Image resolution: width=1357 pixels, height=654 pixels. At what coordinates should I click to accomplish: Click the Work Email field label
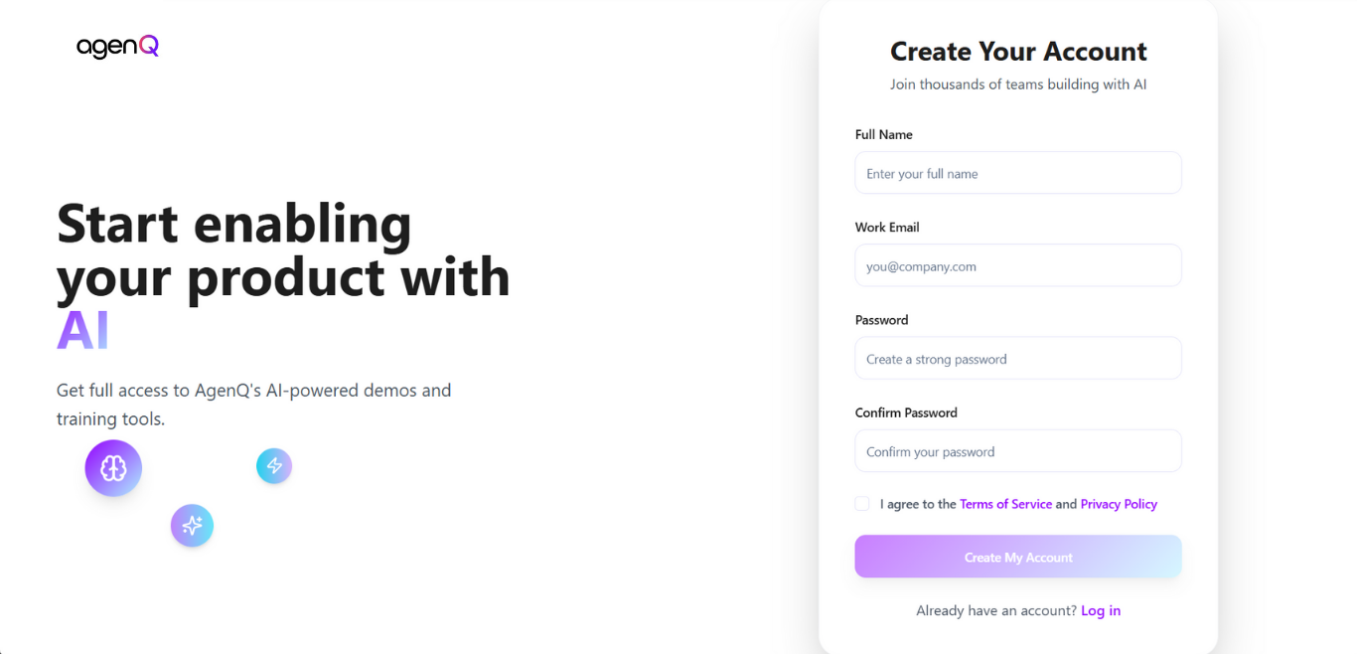pyautogui.click(x=887, y=228)
